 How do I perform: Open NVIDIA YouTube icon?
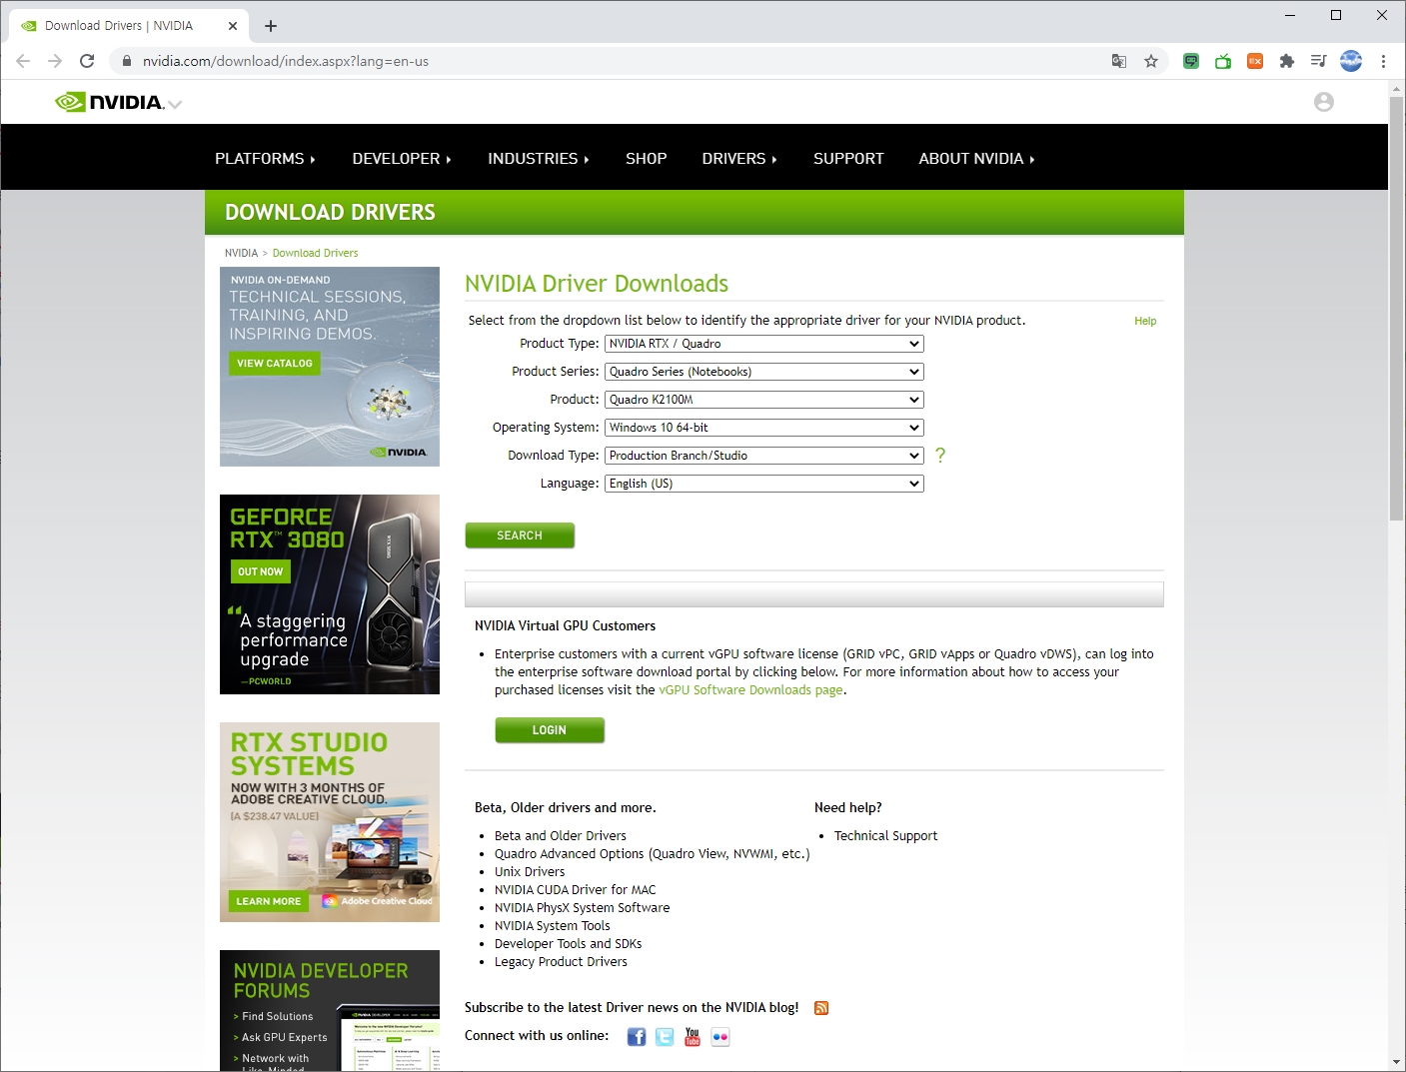(693, 1037)
